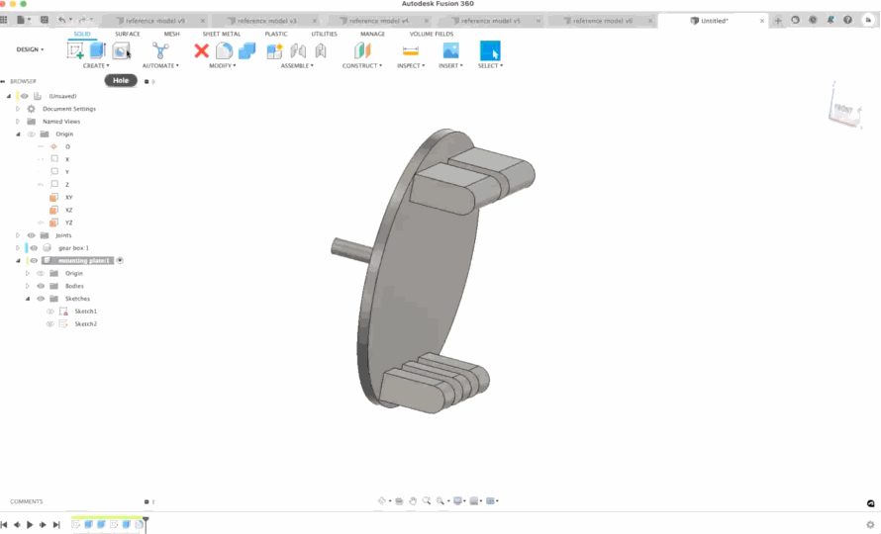Click the Extrude tool icon
The width and height of the screenshot is (881, 534).
(98, 50)
